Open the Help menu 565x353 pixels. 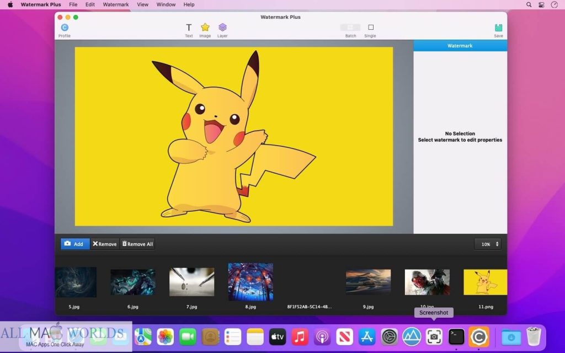(x=189, y=4)
